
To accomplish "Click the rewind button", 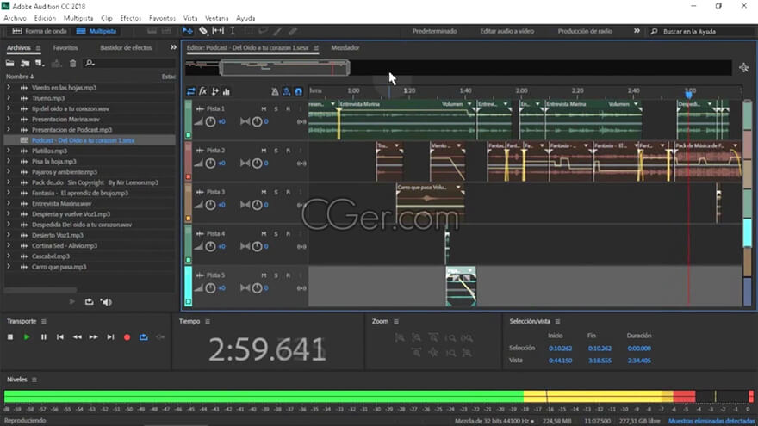I will click(77, 337).
